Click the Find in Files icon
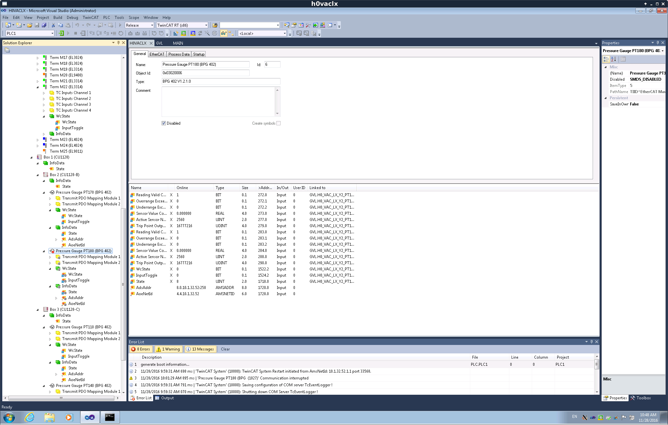This screenshot has width=668, height=425. coord(215,25)
